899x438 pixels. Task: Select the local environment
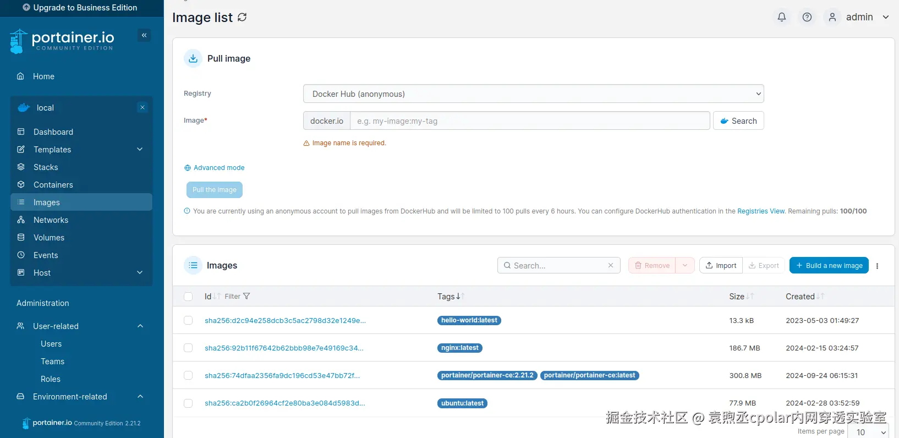pyautogui.click(x=45, y=108)
